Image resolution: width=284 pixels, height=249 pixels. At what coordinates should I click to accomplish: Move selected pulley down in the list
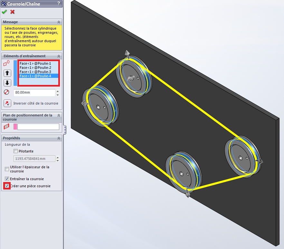[7, 82]
